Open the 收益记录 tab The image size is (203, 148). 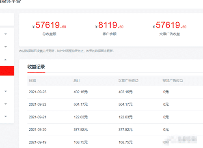coord(36,67)
